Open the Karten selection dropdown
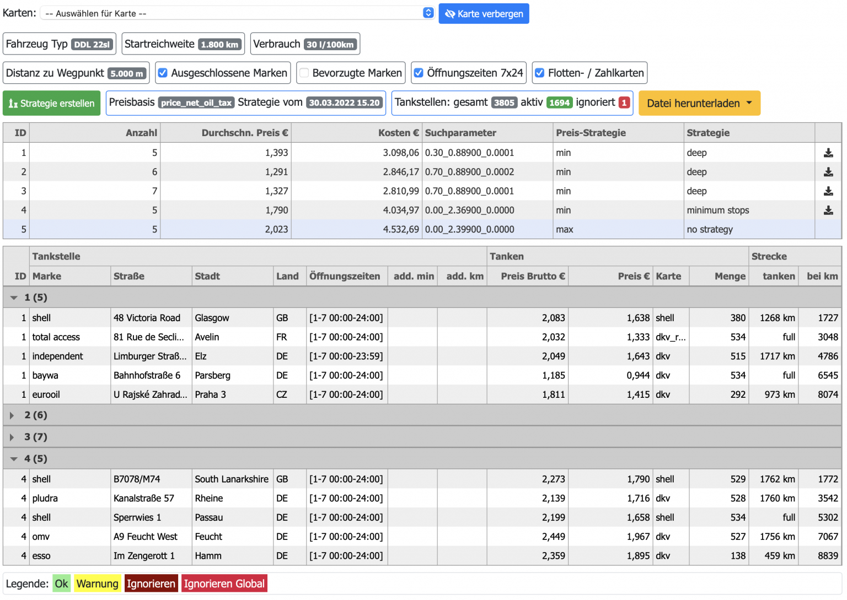Screen dimensions: 847x600 point(238,13)
